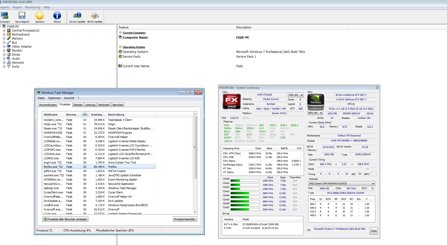Viewport: 447px width, 245px height.
Task: Click the AMD FX processor logo
Action: pos(232,101)
